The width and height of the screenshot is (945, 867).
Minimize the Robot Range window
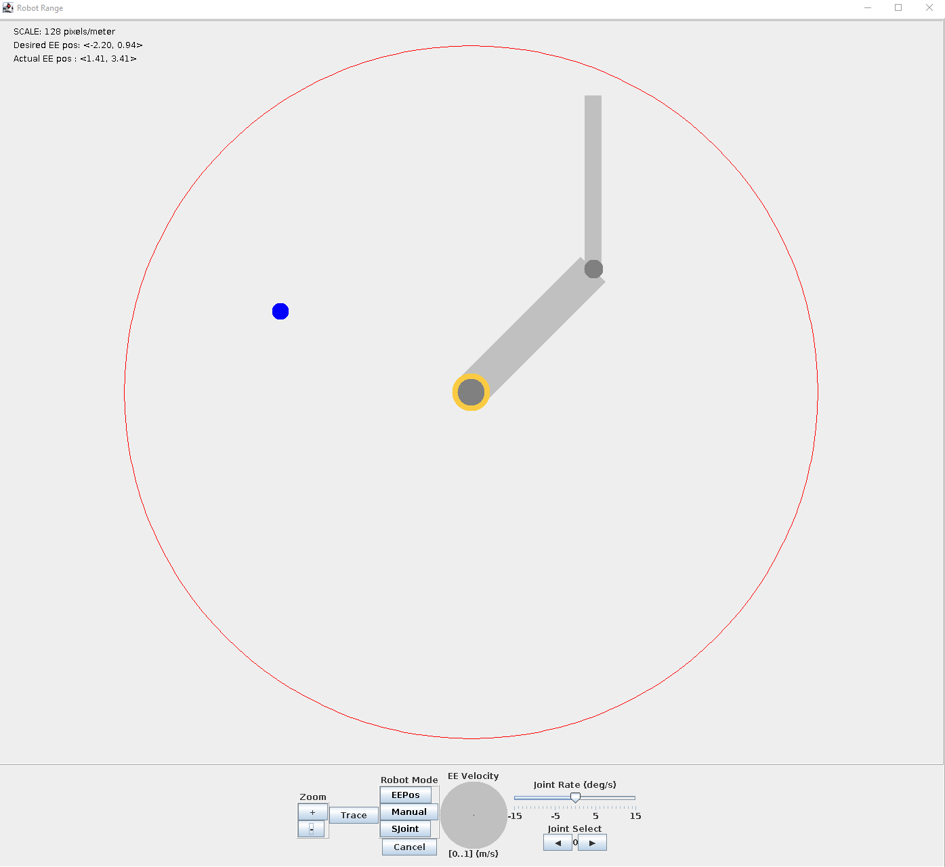pos(868,8)
